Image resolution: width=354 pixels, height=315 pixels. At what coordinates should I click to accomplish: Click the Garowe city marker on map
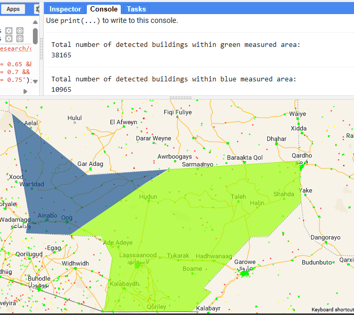pyautogui.click(x=244, y=272)
